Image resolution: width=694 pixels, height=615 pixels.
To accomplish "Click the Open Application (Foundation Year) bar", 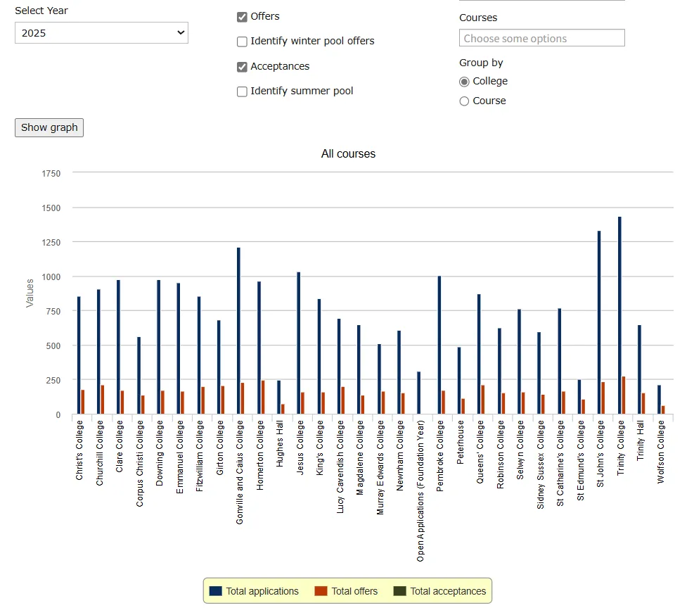I will point(418,393).
